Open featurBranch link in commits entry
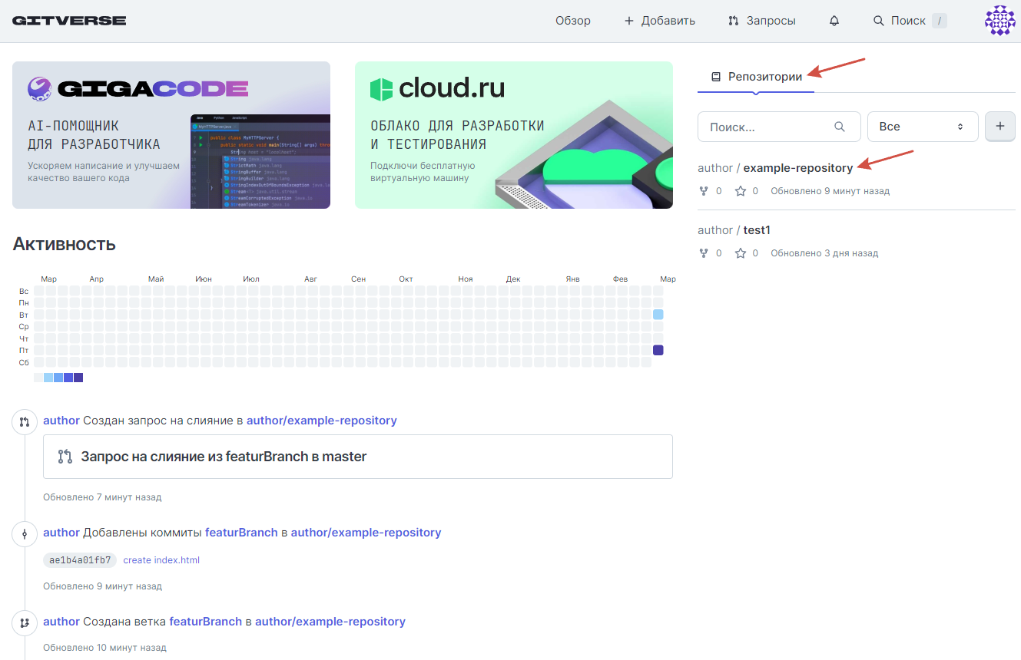Screen dimensions: 1021x660 (x=241, y=533)
